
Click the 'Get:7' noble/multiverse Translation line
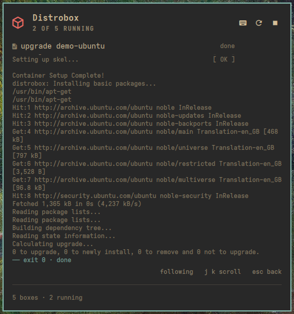pos(147,184)
